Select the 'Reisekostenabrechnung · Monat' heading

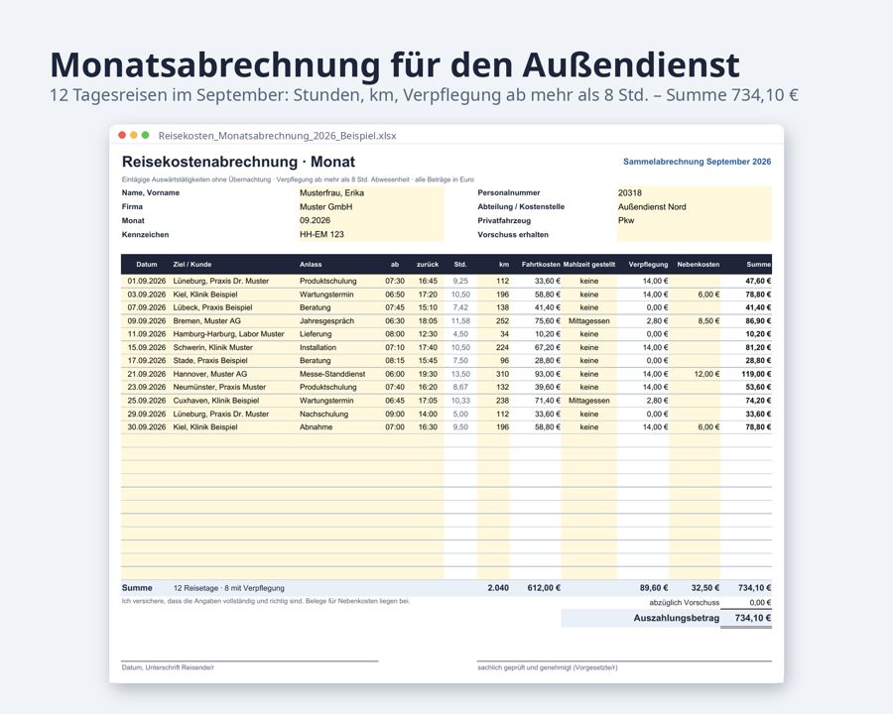click(x=238, y=162)
